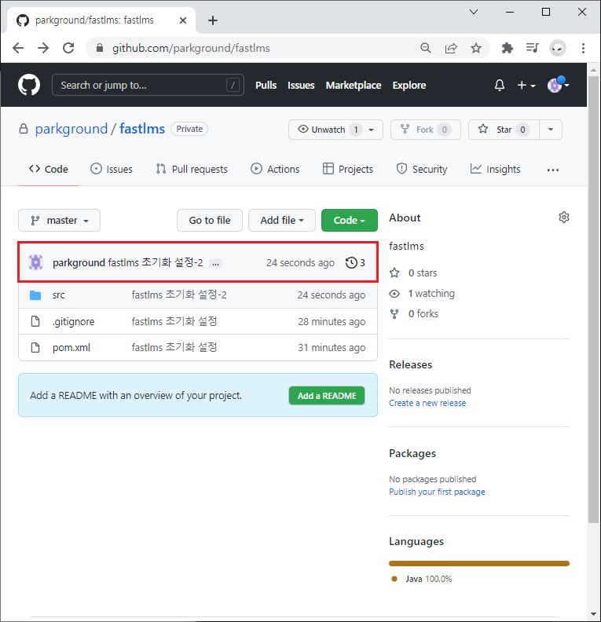Open the notifications bell
This screenshot has width=601, height=622.
[500, 85]
